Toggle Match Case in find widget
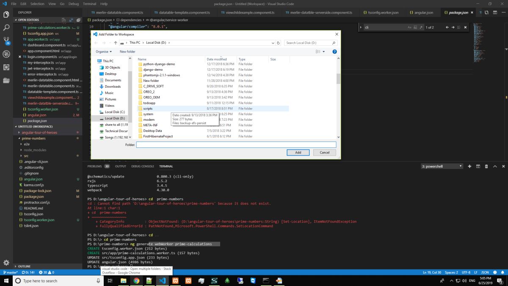Viewport: 508px width, 286px height. pos(409,27)
